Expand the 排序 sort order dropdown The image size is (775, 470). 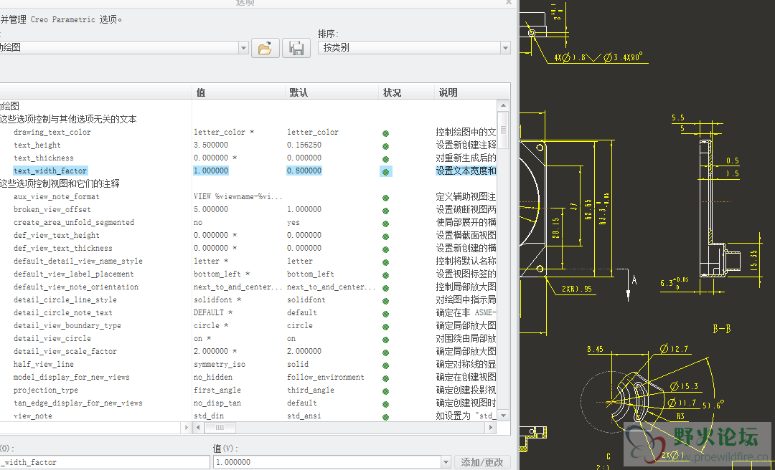[505, 48]
